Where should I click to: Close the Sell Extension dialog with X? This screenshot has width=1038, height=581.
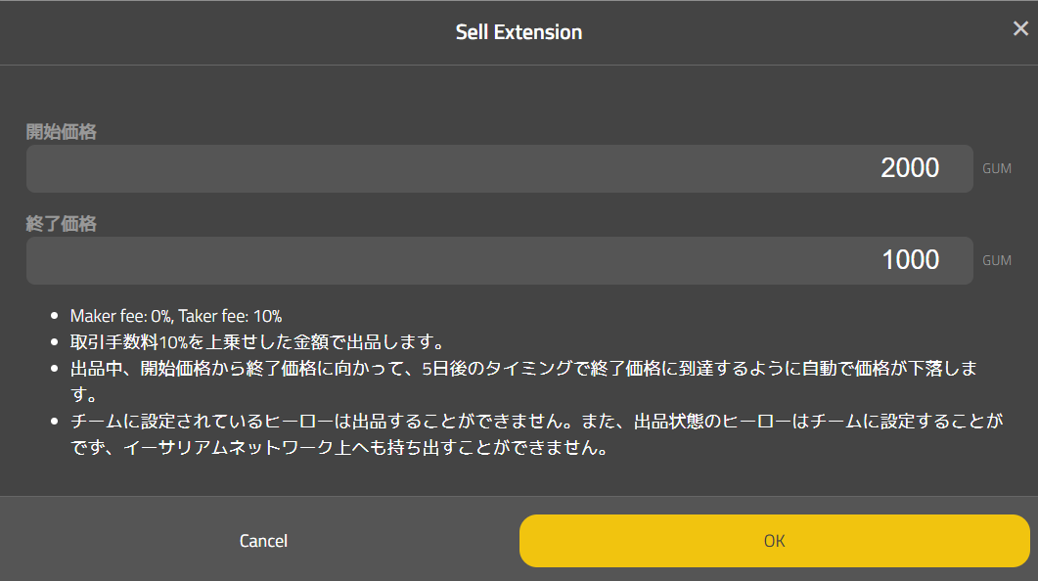(x=1020, y=28)
